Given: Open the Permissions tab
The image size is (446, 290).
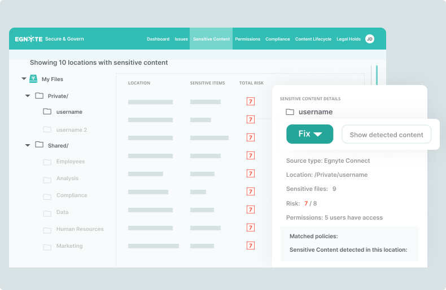Looking at the screenshot, I should click(x=247, y=39).
